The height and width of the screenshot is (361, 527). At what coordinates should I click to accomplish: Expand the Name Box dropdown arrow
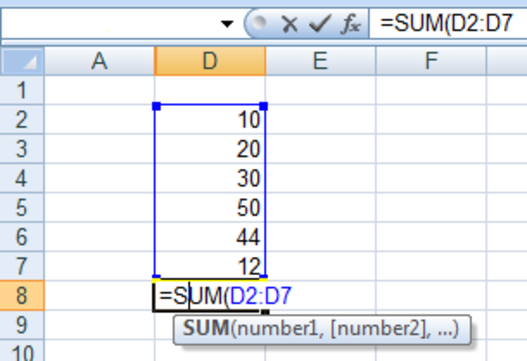pyautogui.click(x=227, y=25)
